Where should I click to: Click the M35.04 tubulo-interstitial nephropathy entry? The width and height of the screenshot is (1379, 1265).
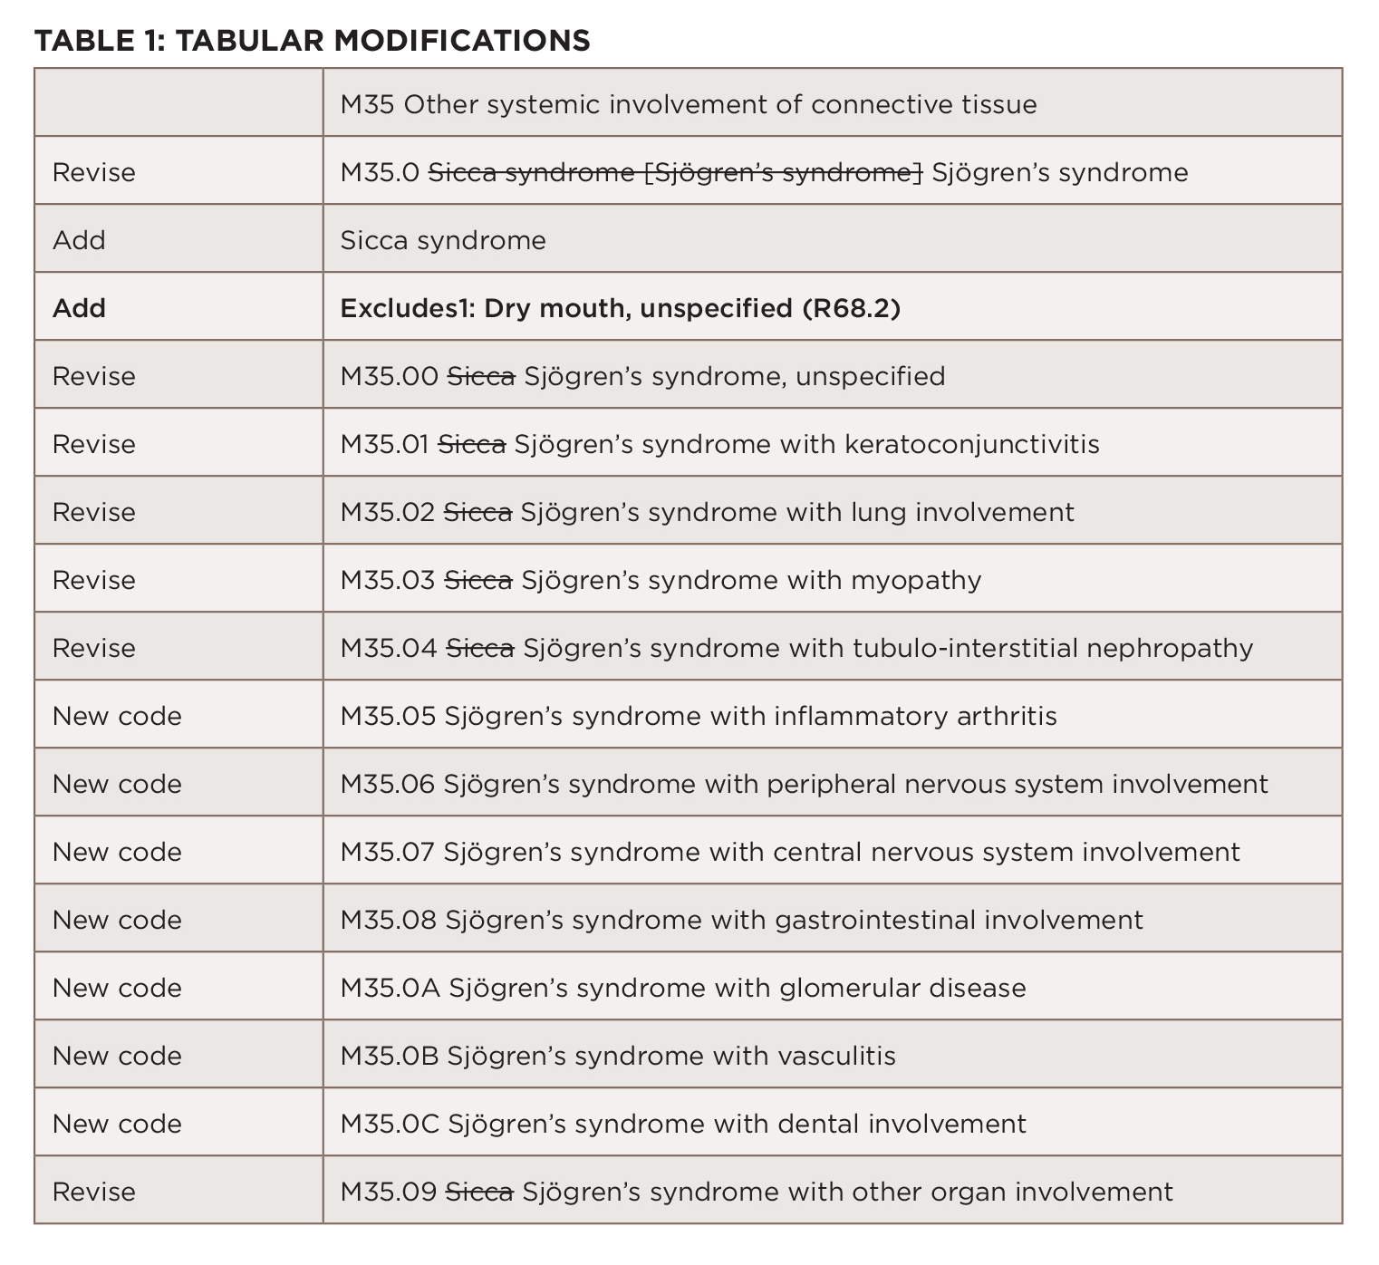(796, 648)
